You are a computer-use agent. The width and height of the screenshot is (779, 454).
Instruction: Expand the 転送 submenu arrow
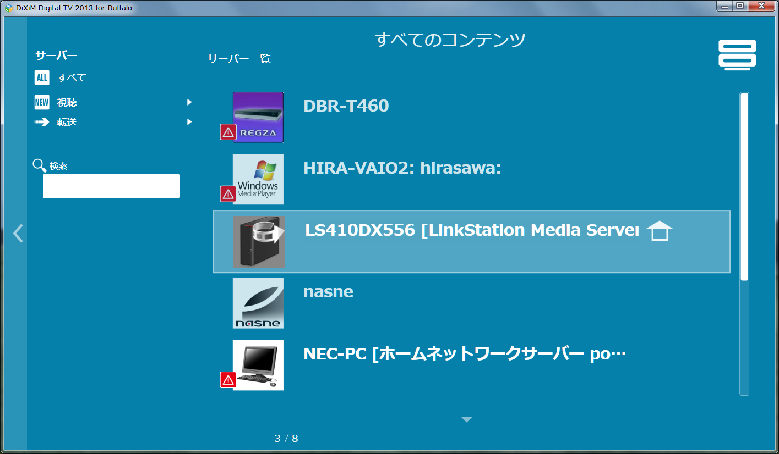pos(189,122)
